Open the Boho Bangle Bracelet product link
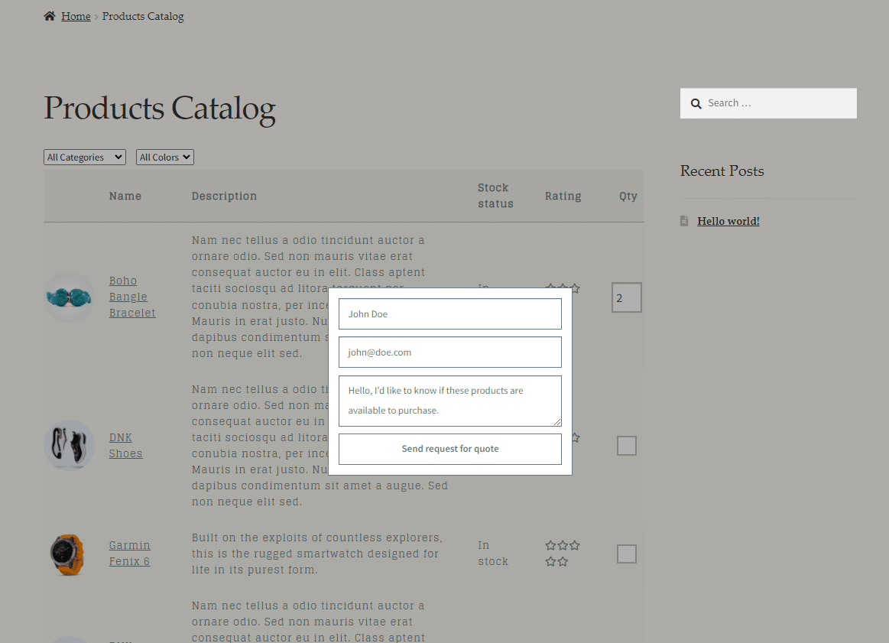The image size is (889, 643). (x=132, y=297)
